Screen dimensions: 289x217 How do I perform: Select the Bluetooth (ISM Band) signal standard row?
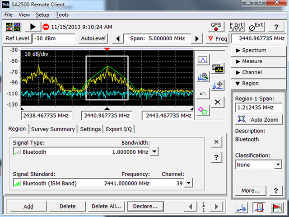pyautogui.click(x=98, y=183)
